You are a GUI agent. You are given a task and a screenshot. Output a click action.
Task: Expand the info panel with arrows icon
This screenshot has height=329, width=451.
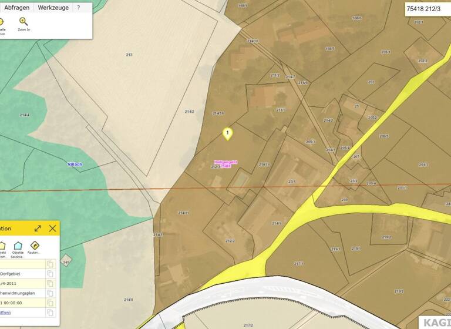click(x=38, y=229)
